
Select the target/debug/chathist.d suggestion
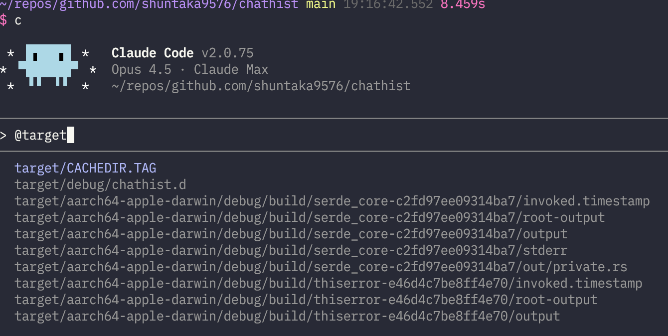(100, 184)
